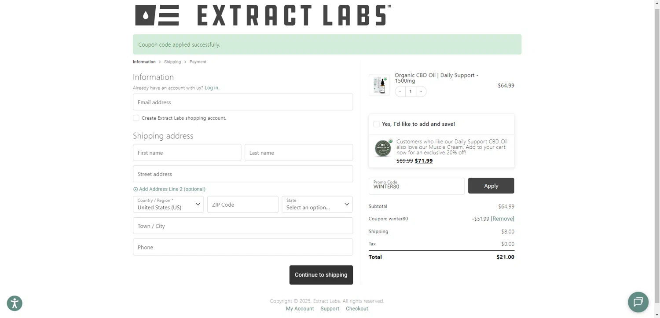Click the Log in link

212,88
